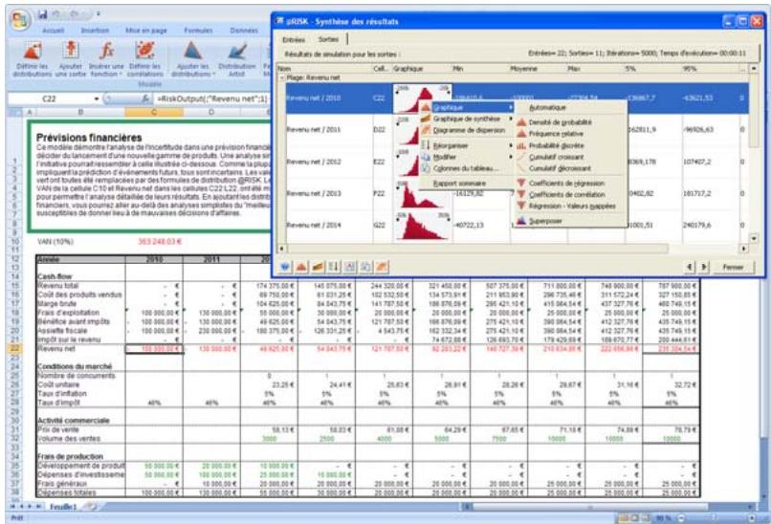
Task: Click the Save icon in quick access toolbar
Action: (x=43, y=14)
